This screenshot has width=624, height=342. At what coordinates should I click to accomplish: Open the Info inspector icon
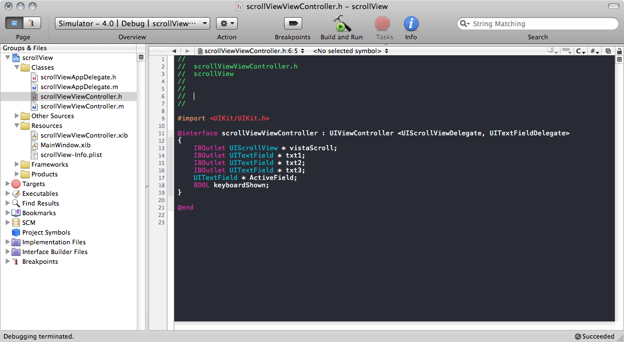coord(411,24)
